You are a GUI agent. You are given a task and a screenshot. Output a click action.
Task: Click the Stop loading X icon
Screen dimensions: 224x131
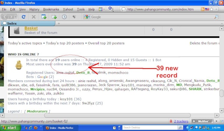coord(34,17)
